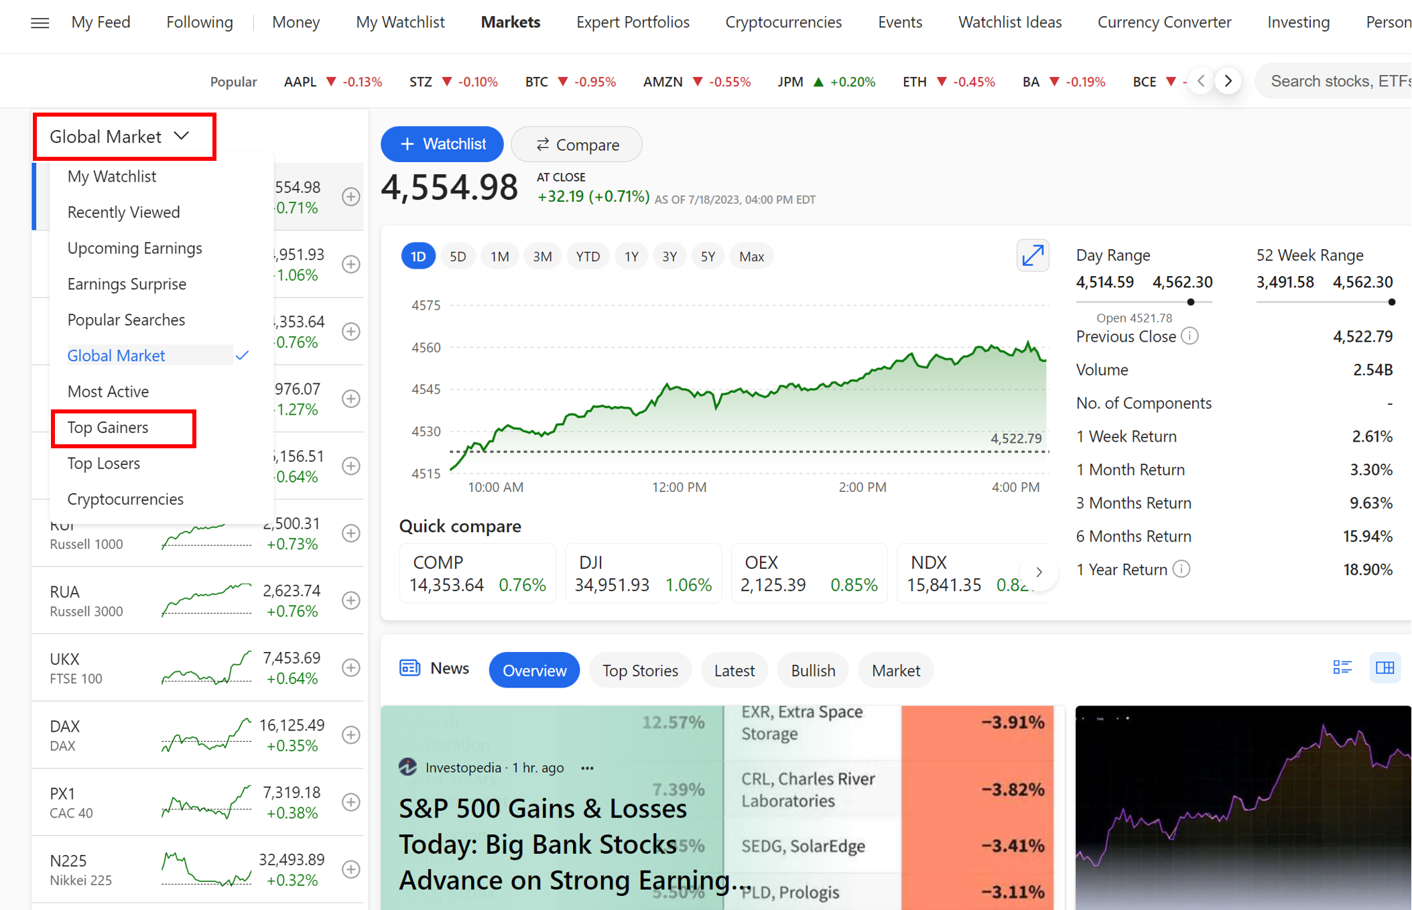
Task: Click the right chevron in Quick compare
Action: [1039, 572]
